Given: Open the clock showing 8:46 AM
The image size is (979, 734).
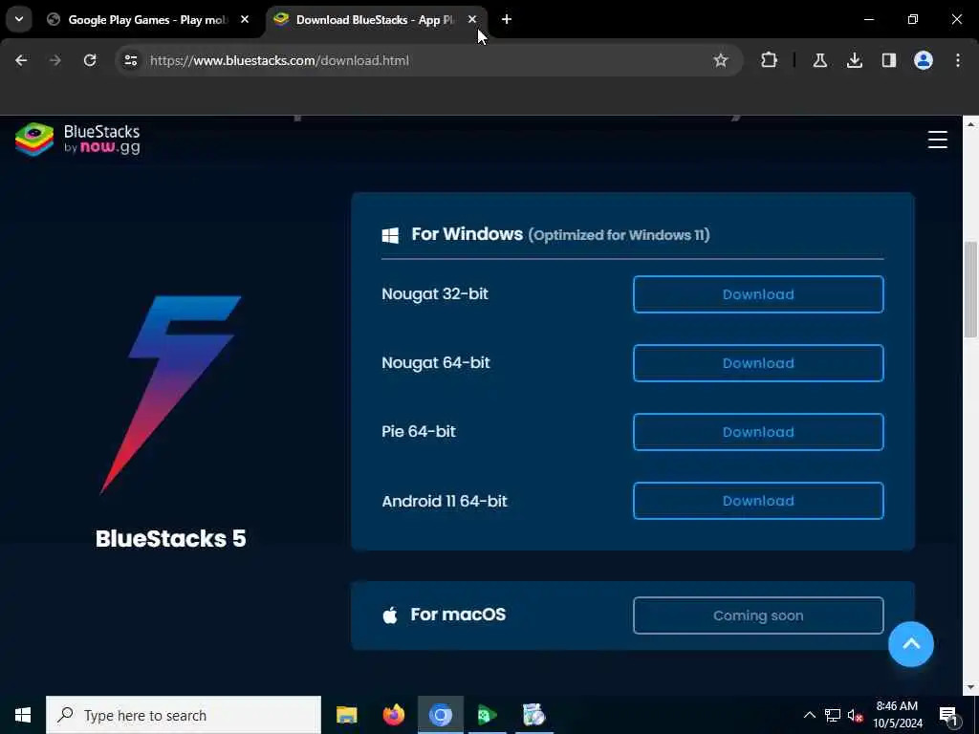Looking at the screenshot, I should coord(897,715).
